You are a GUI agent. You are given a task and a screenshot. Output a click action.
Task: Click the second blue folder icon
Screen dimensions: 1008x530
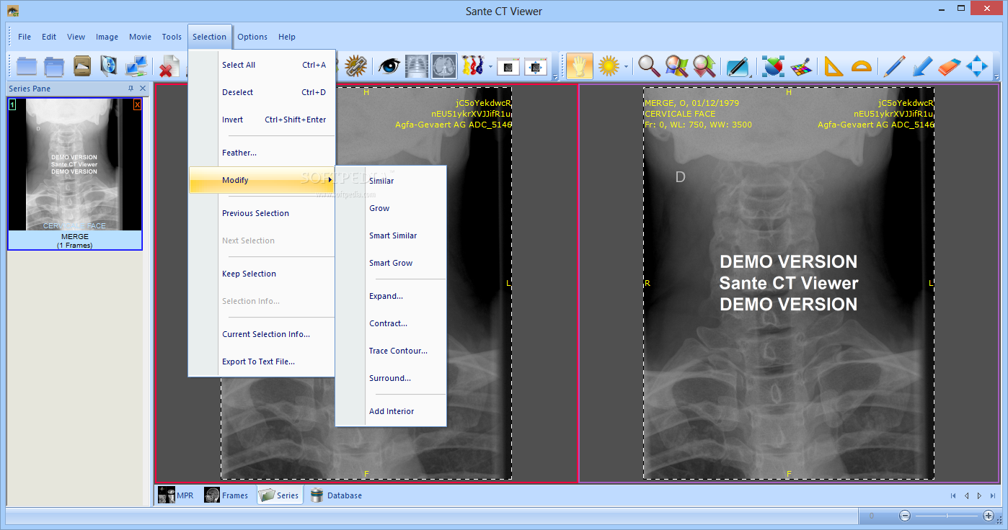tap(54, 66)
